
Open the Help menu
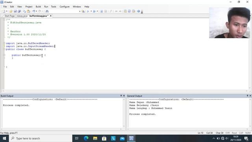point(87,7)
